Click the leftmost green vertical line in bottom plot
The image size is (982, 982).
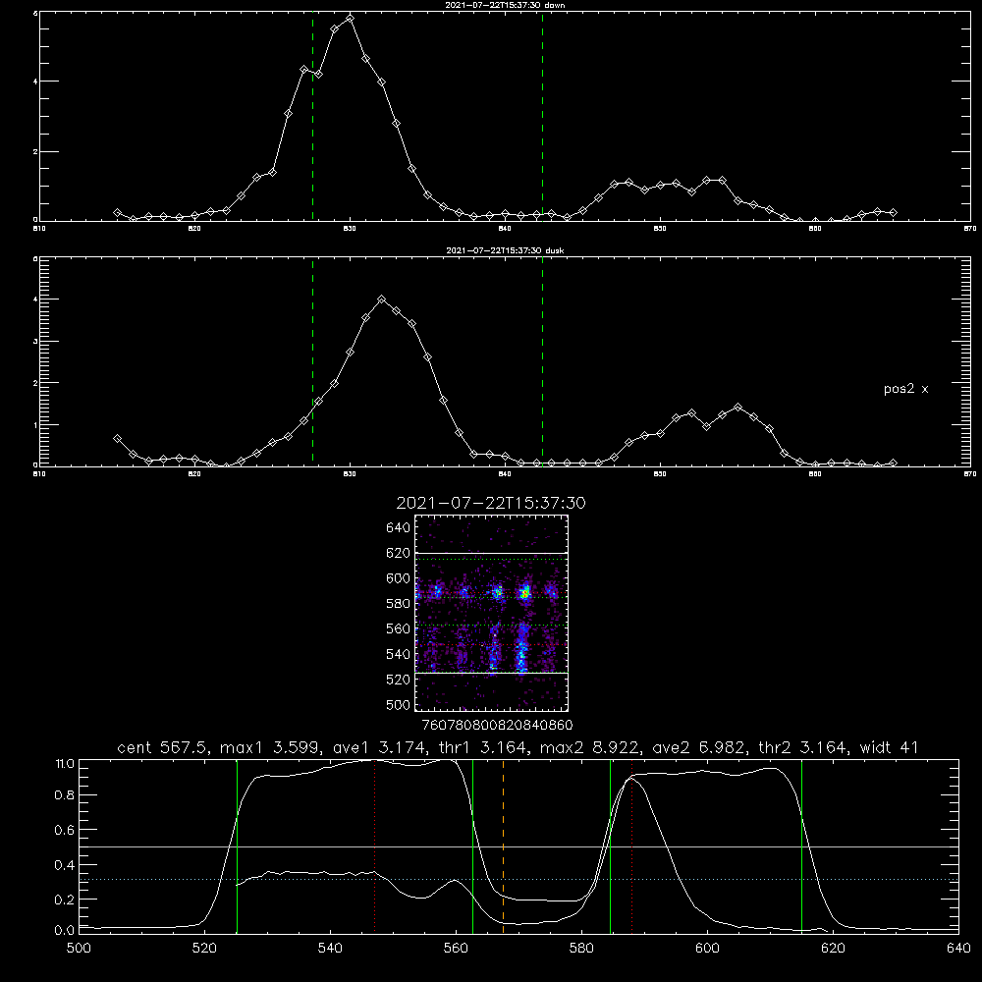point(237,846)
